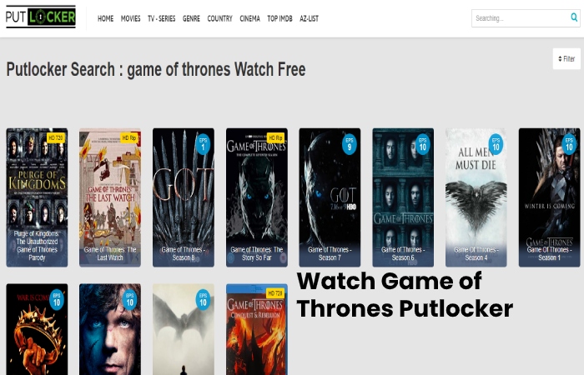Click the EPS 9 badge on Season 7
This screenshot has height=375, width=584.
coord(350,144)
